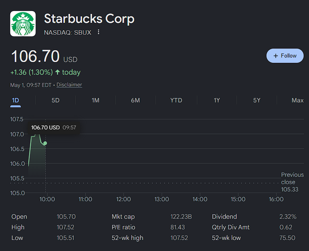The image size is (309, 251).
Task: Show the Max chart range
Action: pyautogui.click(x=298, y=100)
